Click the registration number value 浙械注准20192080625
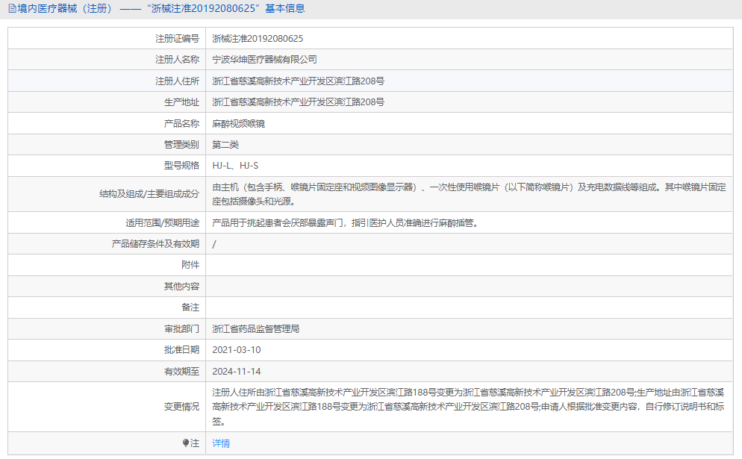742x459 pixels. [x=258, y=38]
